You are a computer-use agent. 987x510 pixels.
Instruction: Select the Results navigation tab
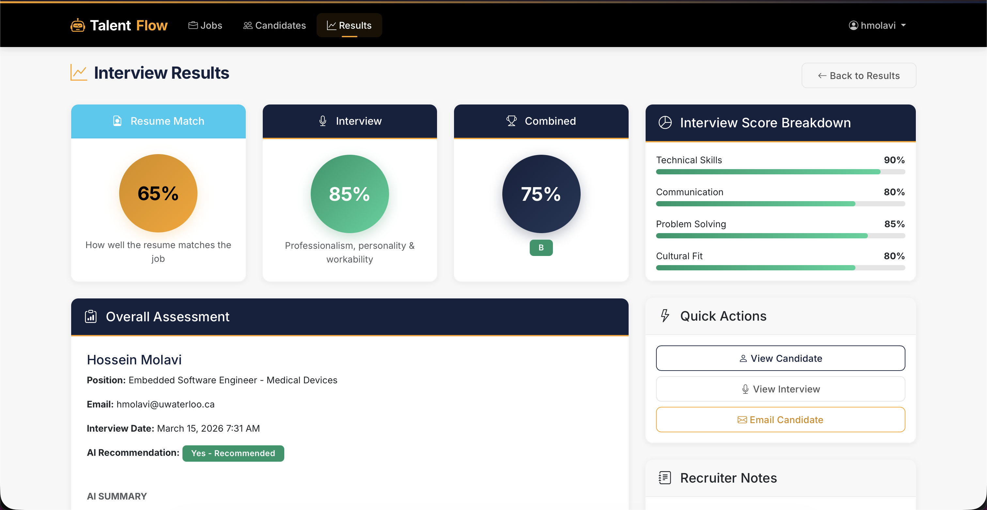click(349, 25)
